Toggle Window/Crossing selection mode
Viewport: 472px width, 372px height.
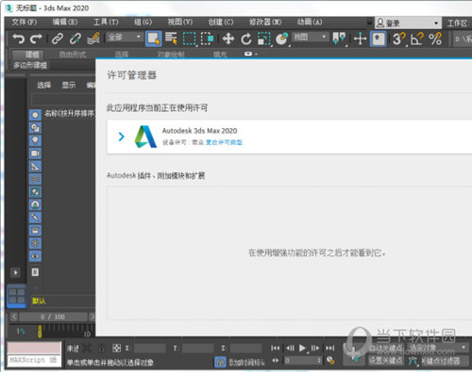coord(207,39)
